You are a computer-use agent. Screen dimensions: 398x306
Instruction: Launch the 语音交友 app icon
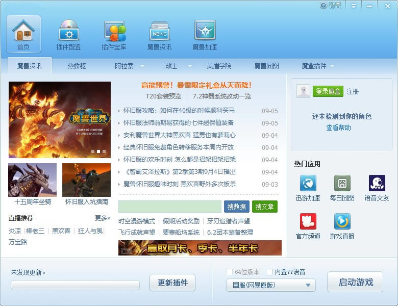(377, 183)
